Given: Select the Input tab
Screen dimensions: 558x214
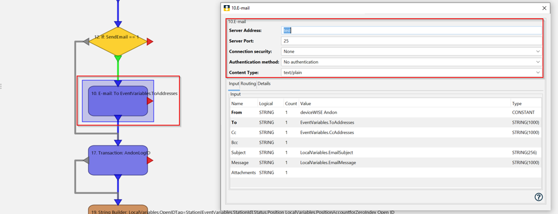Looking at the screenshot, I should pos(234,83).
